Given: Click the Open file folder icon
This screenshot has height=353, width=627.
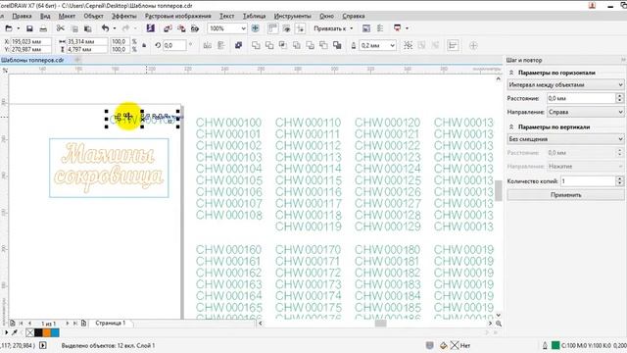Looking at the screenshot, I should pyautogui.click(x=9, y=28).
